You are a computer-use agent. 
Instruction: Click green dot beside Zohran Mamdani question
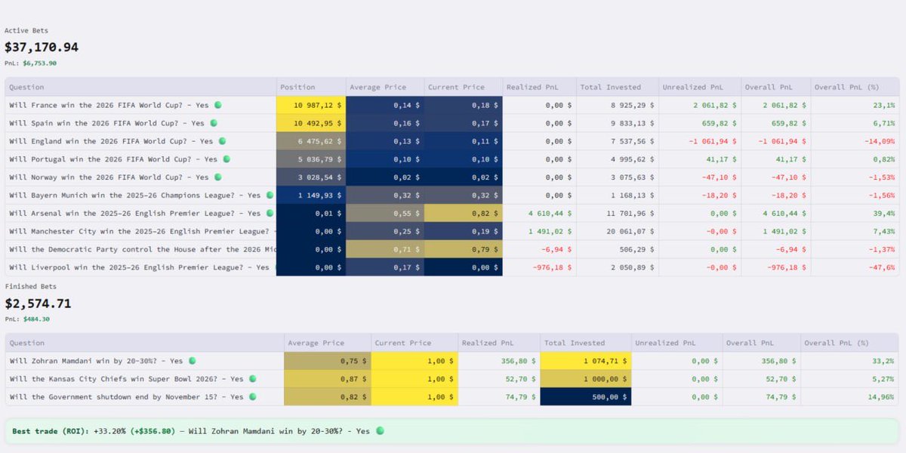[192, 361]
